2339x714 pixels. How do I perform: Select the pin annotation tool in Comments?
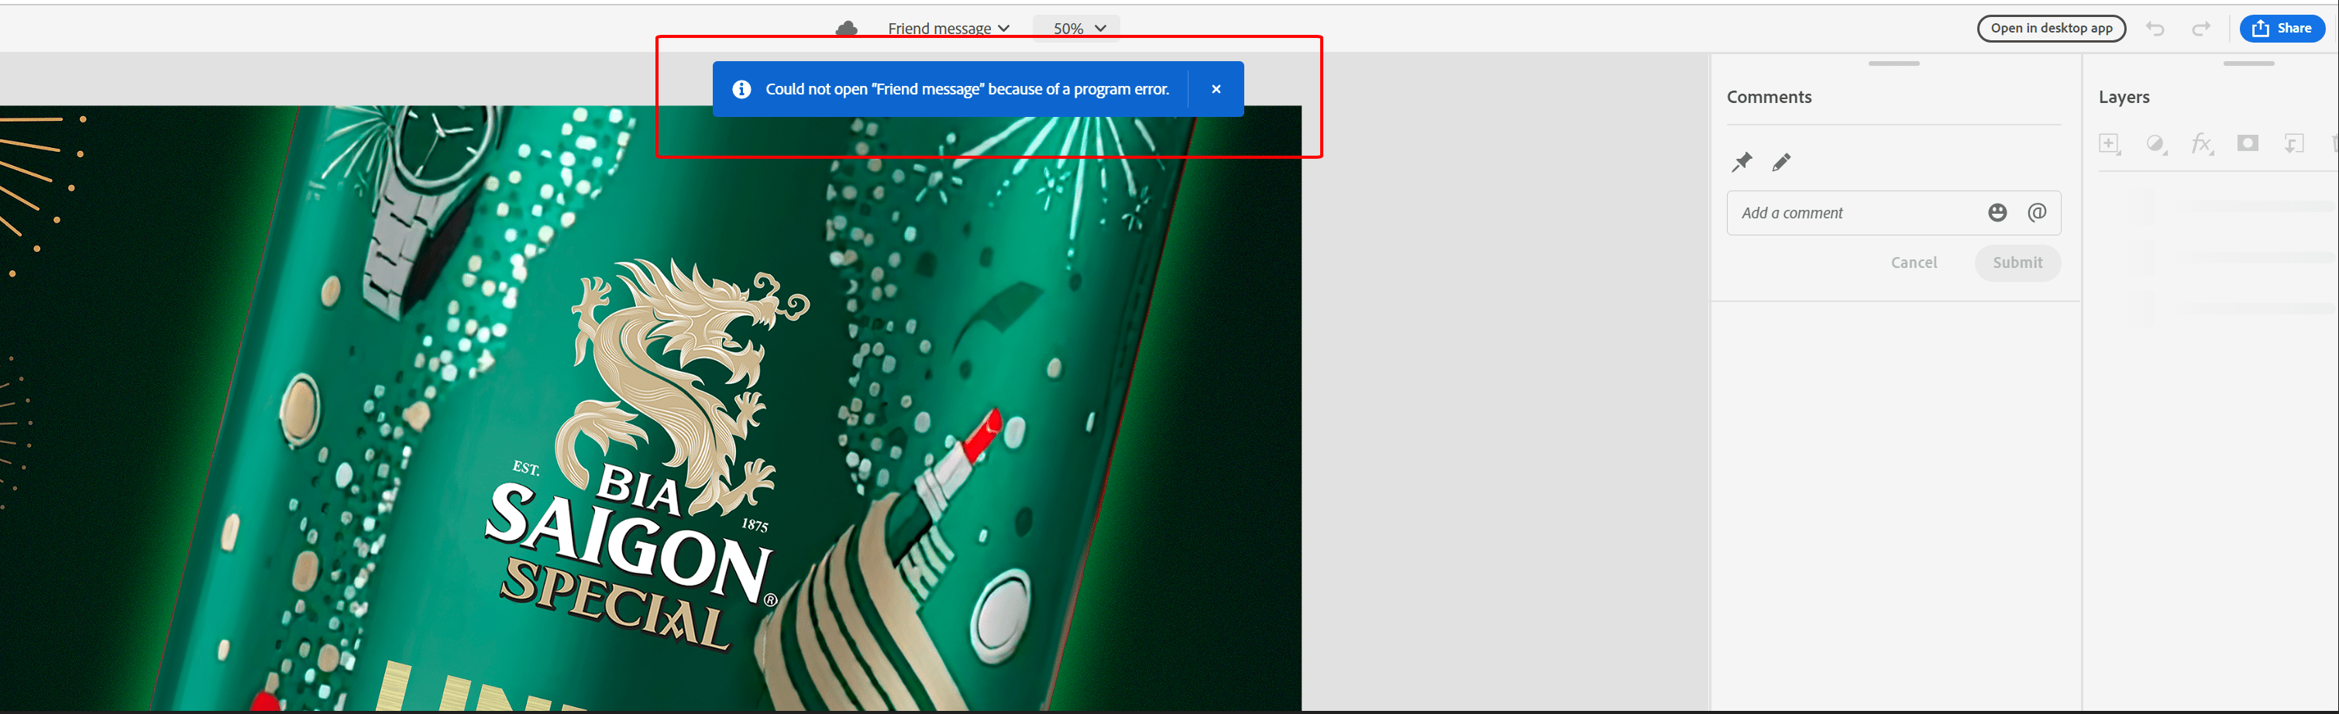tap(1742, 162)
